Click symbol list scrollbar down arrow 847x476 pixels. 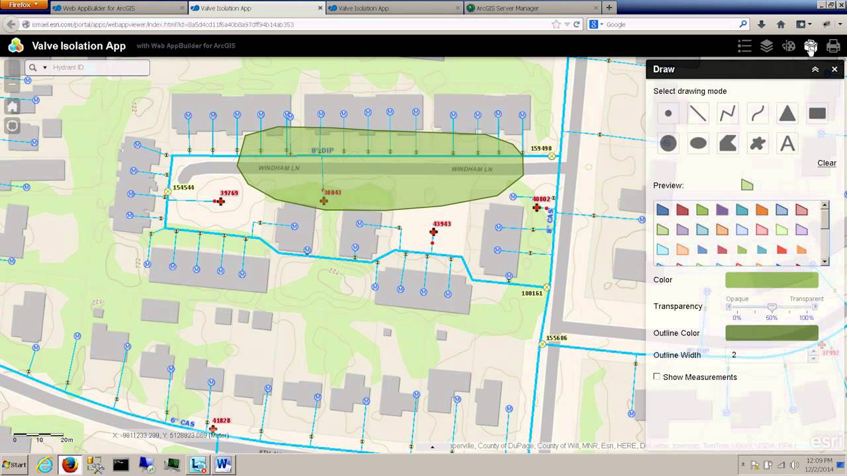click(x=825, y=262)
